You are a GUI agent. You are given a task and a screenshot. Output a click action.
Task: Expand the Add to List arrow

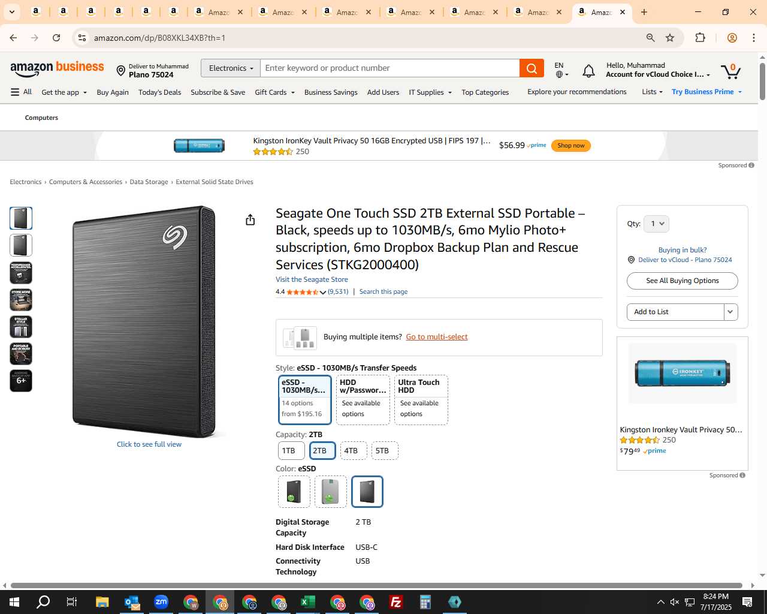click(x=730, y=312)
